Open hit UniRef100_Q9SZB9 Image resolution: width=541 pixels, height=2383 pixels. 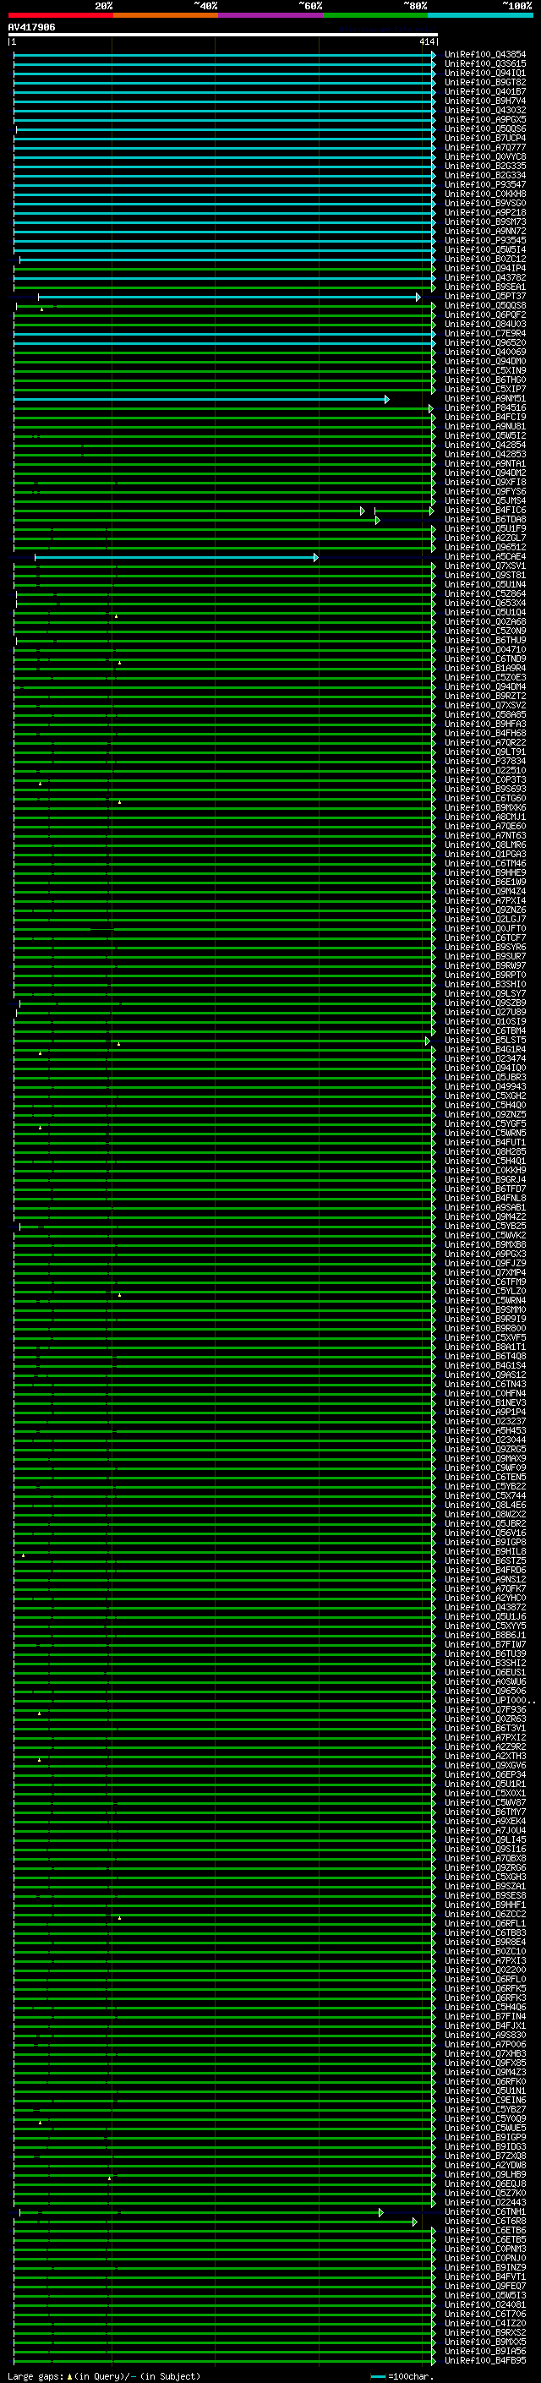coord(484,1003)
